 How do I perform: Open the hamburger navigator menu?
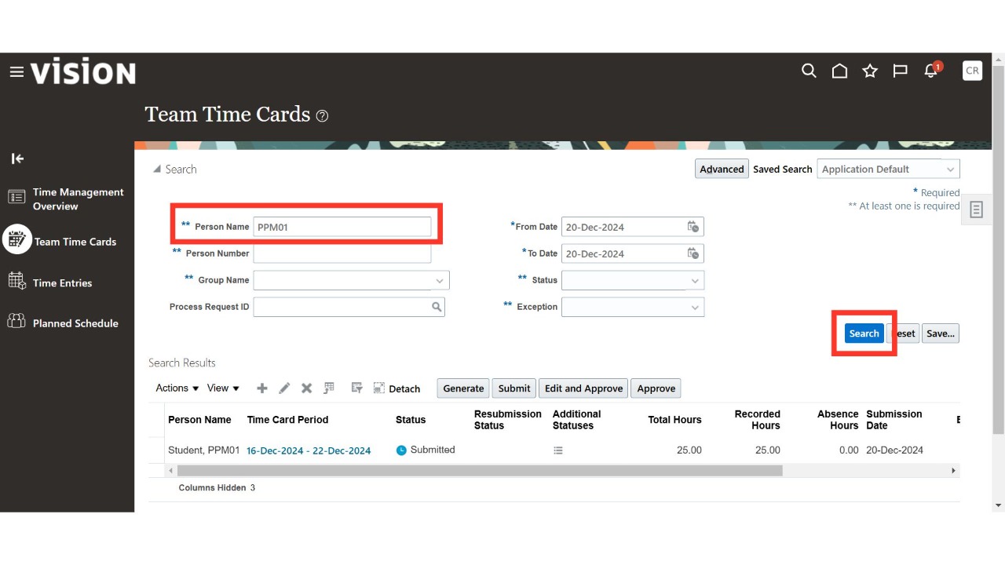[x=16, y=72]
